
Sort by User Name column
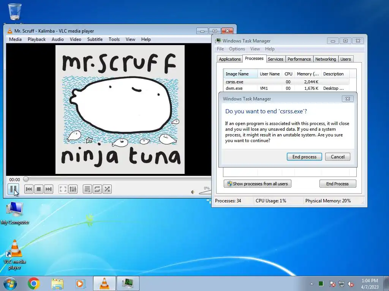tap(270, 74)
